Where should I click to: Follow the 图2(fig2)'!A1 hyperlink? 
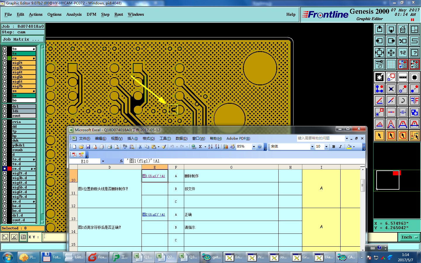154,214
